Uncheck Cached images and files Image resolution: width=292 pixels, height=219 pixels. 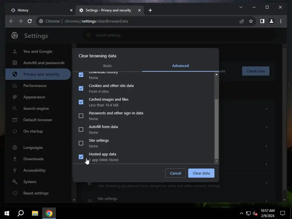81,102
